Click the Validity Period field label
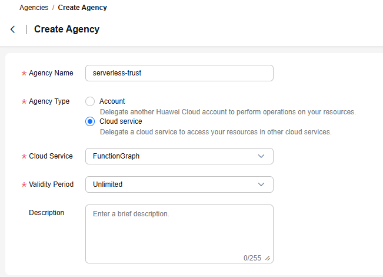 [51, 184]
